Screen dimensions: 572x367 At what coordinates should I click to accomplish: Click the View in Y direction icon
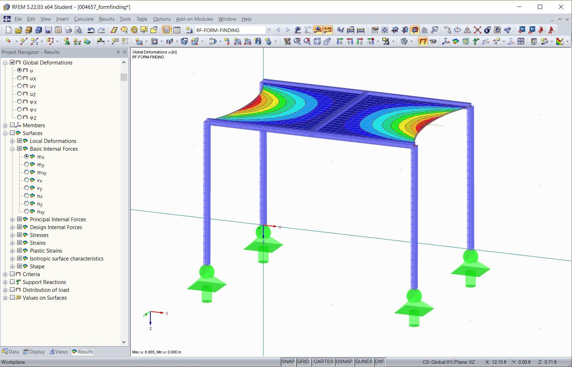tap(350, 41)
